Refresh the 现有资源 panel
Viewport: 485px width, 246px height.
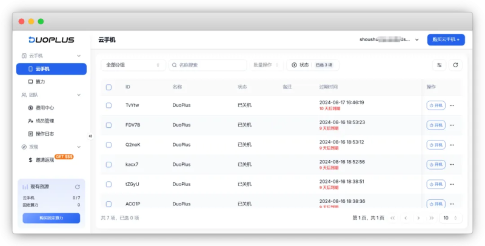78,187
